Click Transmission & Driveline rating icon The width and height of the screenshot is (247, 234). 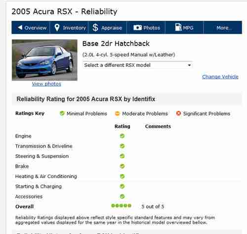122,146
